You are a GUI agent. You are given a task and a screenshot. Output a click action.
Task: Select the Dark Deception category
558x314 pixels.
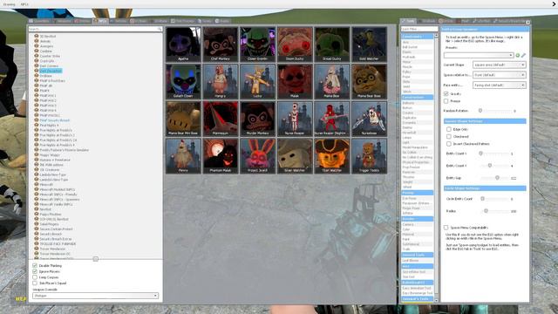(x=51, y=71)
